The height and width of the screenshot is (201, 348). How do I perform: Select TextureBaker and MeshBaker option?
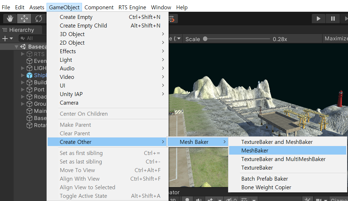[287, 142]
